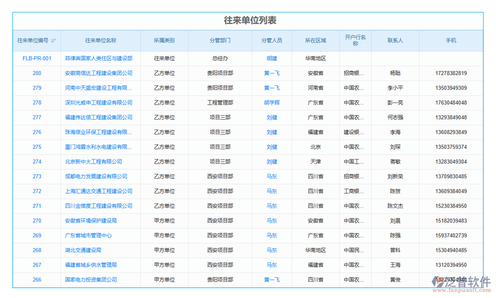The width and height of the screenshot is (496, 298).
Task: Click the 所属类别 column header
Action: tap(164, 41)
